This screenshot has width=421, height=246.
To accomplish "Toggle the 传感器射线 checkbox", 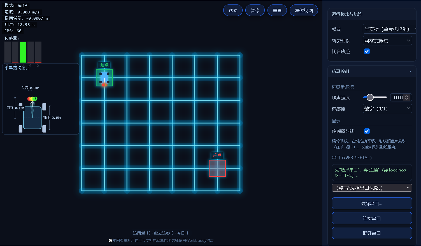I will [367, 131].
